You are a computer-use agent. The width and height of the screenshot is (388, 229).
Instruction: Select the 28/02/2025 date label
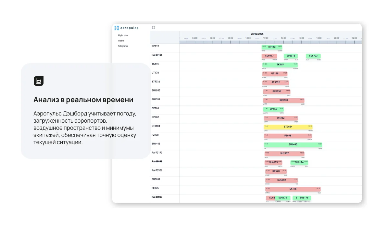257,34
